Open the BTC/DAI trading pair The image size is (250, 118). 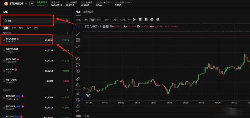(x=36, y=71)
